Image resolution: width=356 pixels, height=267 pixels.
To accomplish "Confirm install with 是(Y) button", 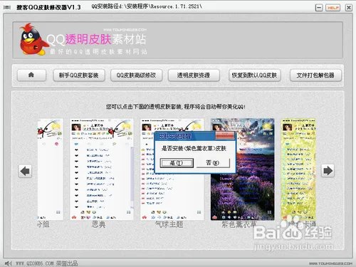I will (177, 163).
